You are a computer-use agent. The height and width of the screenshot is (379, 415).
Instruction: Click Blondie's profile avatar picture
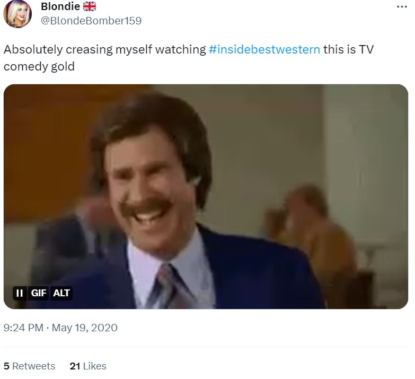[x=17, y=14]
